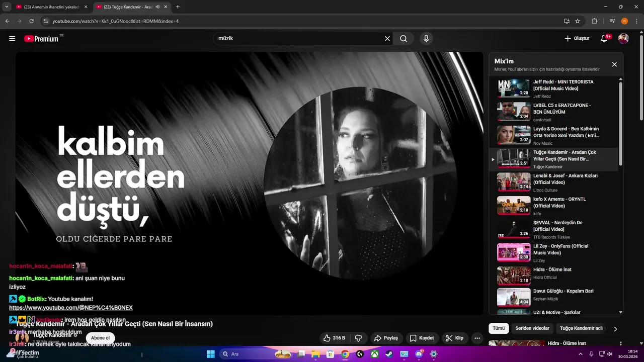Subscribe using the Abone ol button
This screenshot has width=644, height=362.
pos(100,338)
